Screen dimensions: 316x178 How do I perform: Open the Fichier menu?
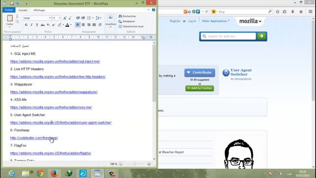(9, 10)
